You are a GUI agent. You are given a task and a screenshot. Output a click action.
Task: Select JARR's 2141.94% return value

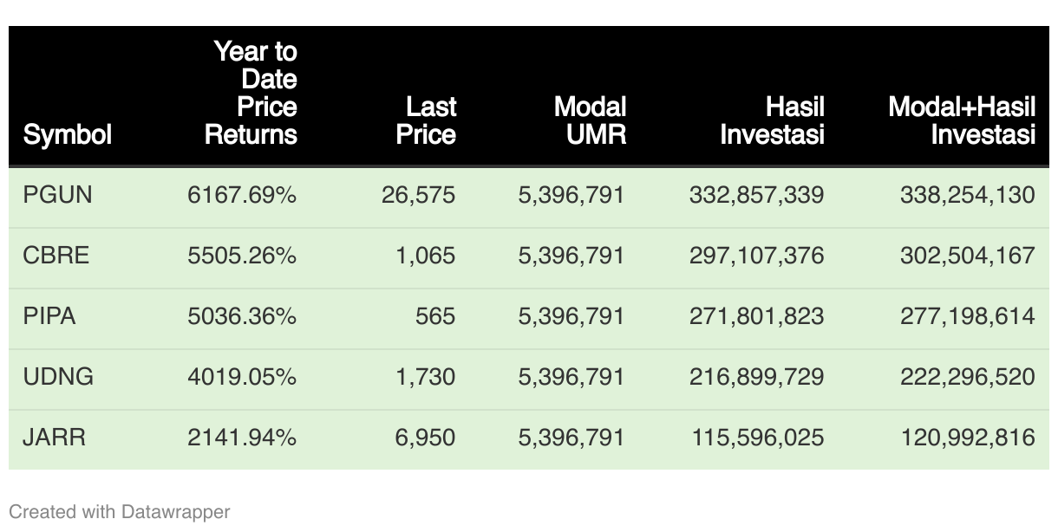[242, 437]
